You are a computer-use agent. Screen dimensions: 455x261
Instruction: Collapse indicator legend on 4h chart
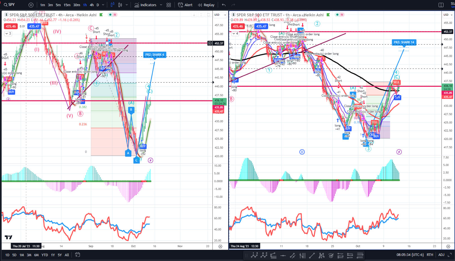point(8,33)
